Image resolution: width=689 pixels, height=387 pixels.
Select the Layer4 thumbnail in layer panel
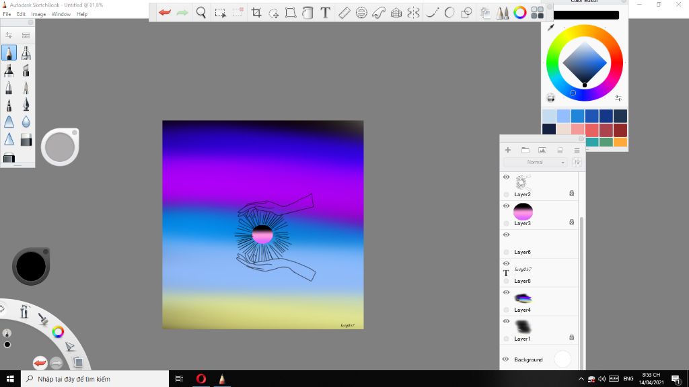(x=523, y=298)
